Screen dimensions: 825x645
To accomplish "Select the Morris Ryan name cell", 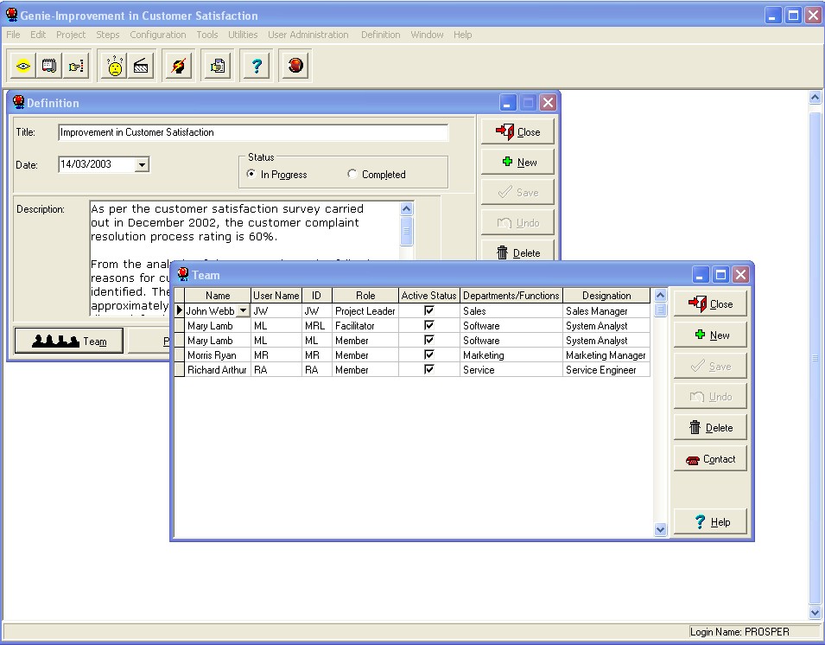I will (218, 354).
